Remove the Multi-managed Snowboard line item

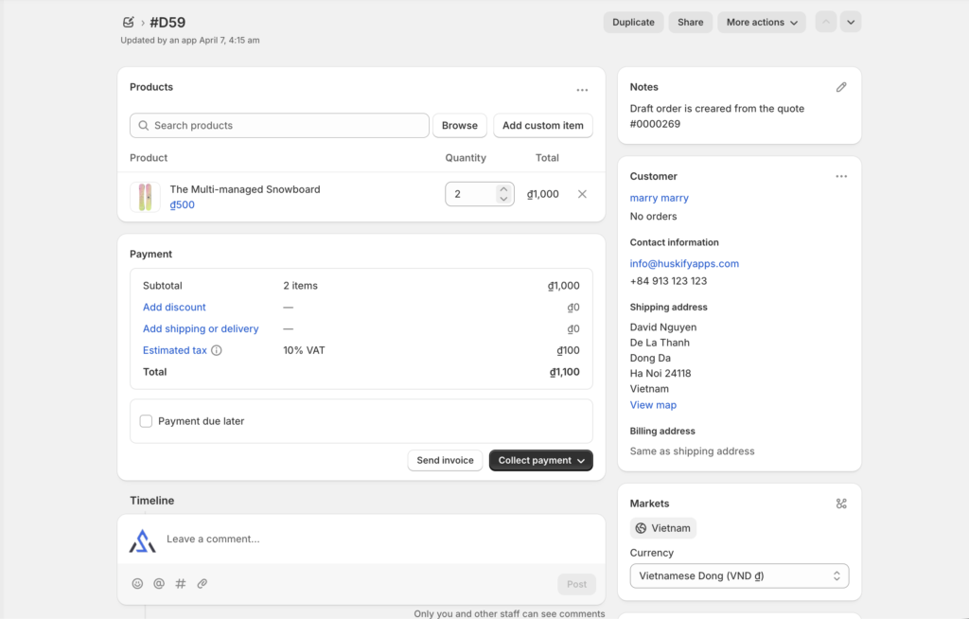[x=582, y=194]
